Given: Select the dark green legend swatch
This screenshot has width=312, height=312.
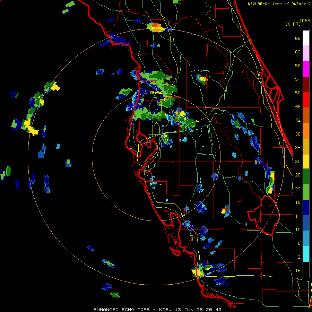Looking at the screenshot, I should pos(306,176).
